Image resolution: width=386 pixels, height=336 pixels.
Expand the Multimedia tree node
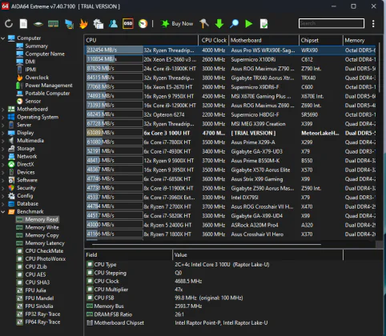tap(3, 141)
